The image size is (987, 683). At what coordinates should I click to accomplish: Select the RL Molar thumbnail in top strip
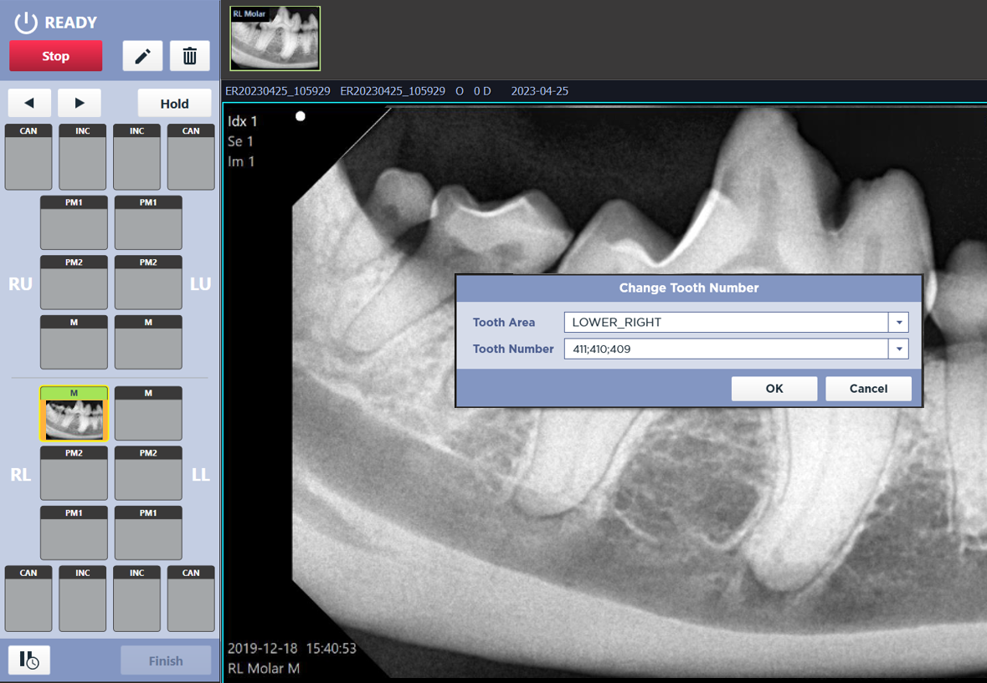pyautogui.click(x=275, y=38)
